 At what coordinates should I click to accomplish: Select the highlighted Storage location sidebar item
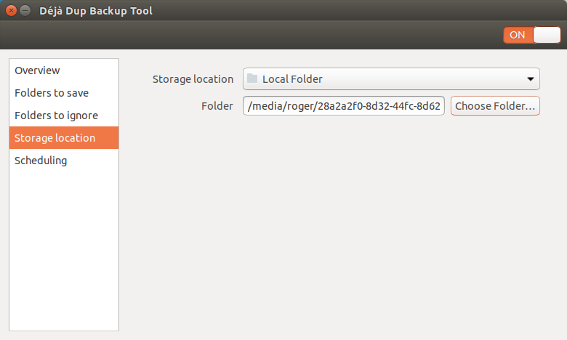pyautogui.click(x=55, y=138)
